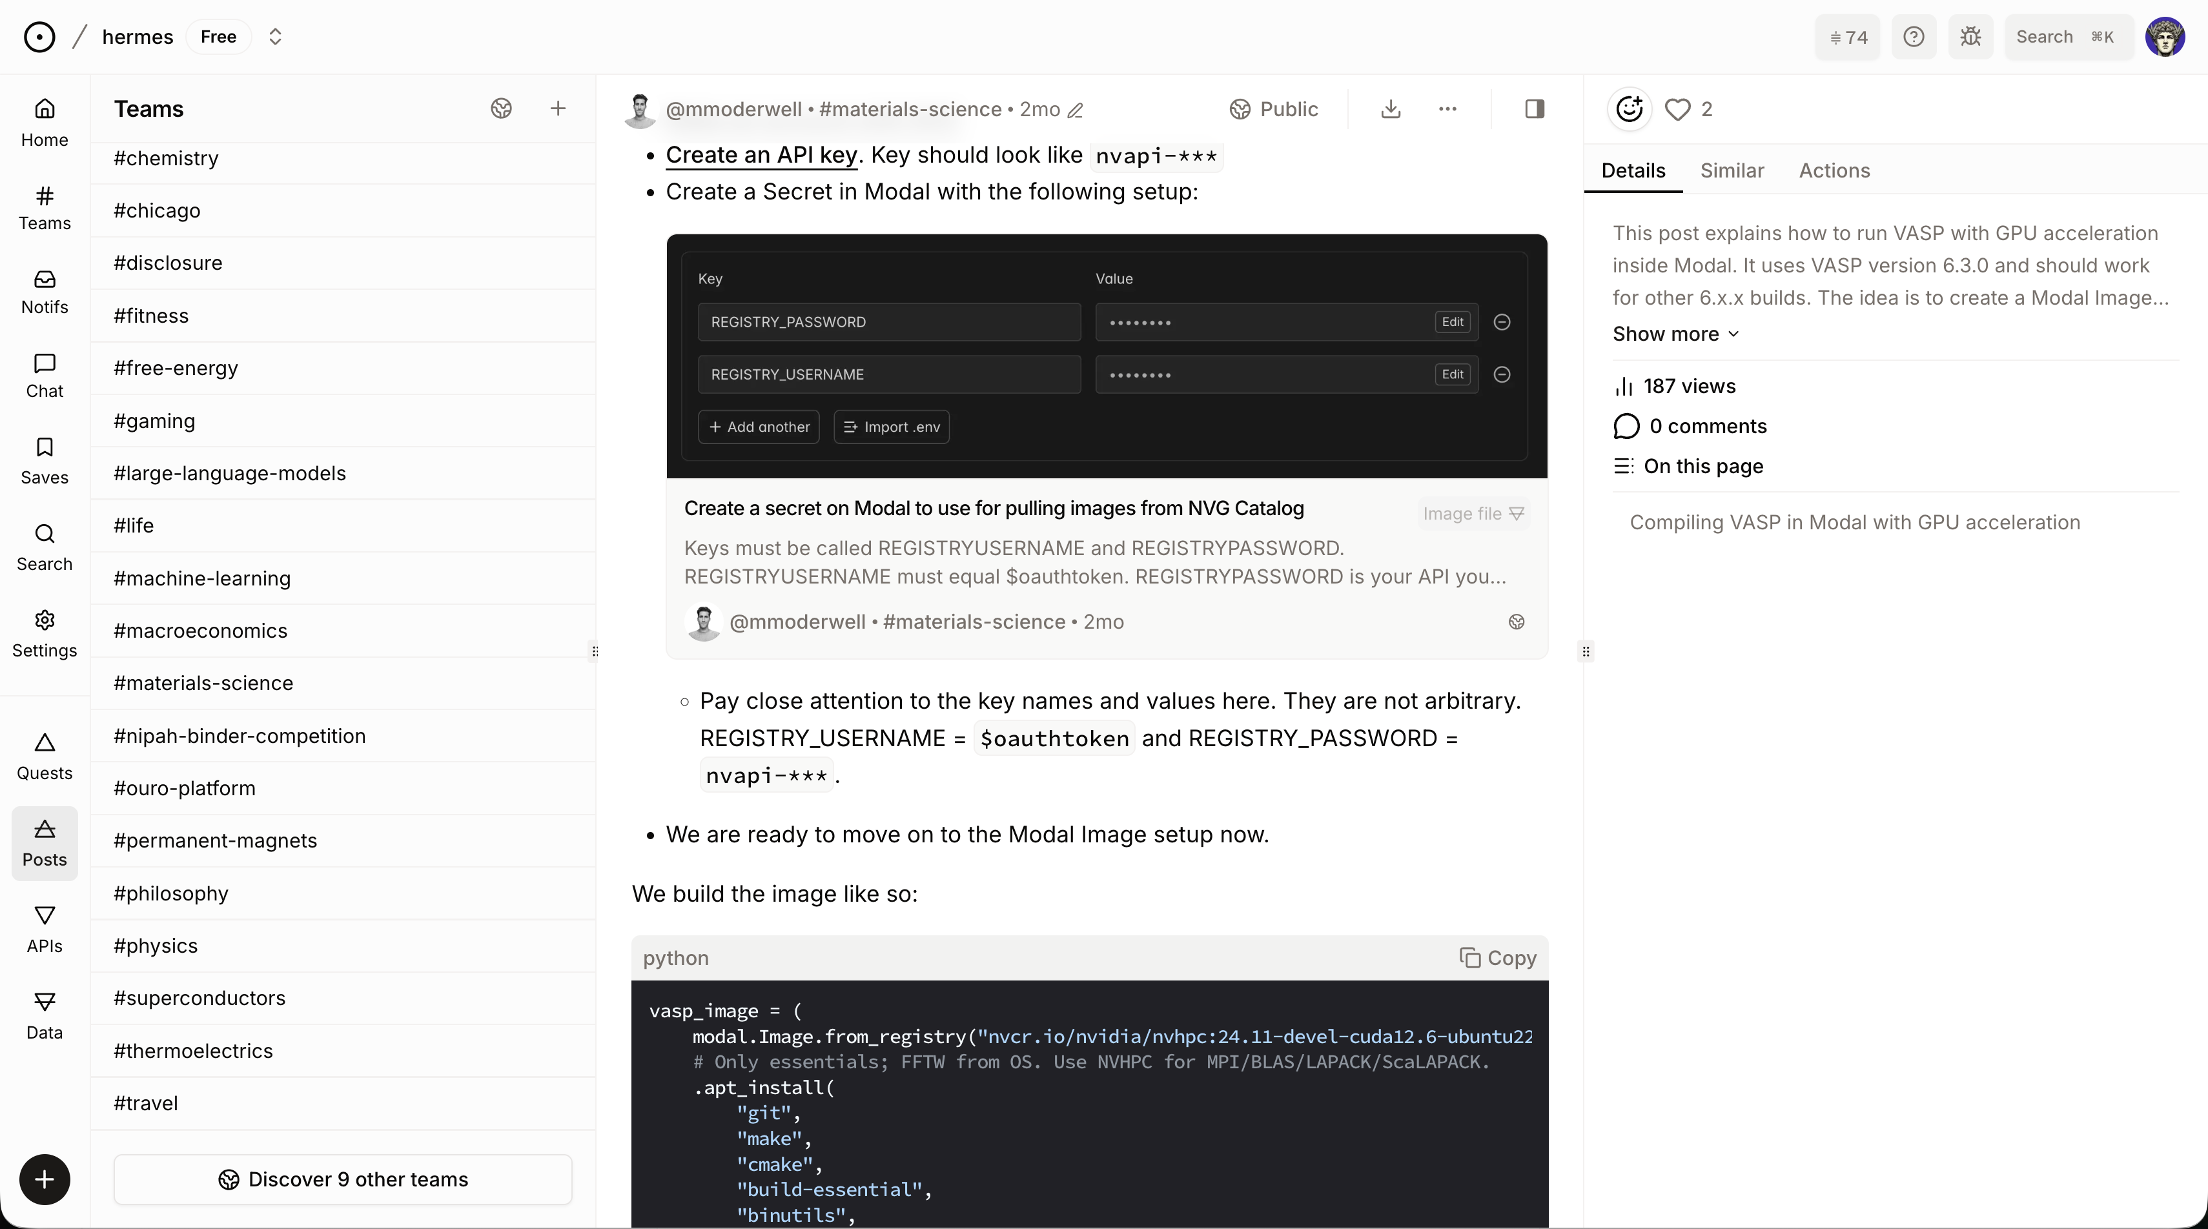Open the hermes workspace switcher
This screenshot has height=1229, width=2208.
(x=275, y=37)
